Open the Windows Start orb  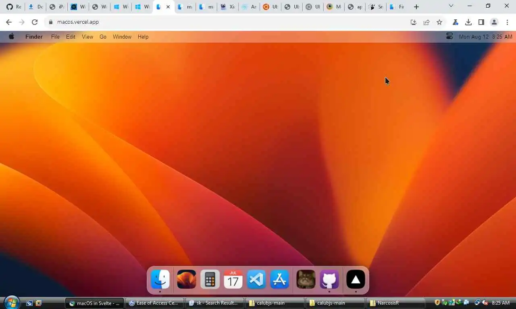tap(12, 303)
